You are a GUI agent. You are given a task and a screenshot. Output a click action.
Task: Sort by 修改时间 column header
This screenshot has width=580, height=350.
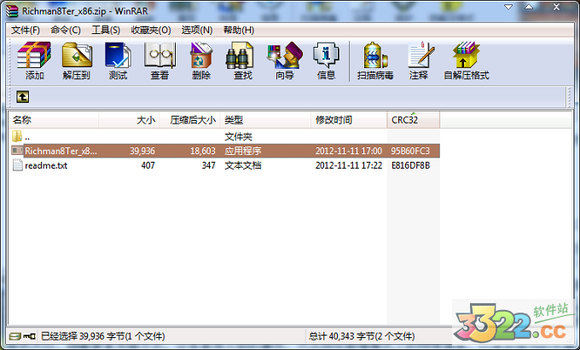(x=349, y=120)
